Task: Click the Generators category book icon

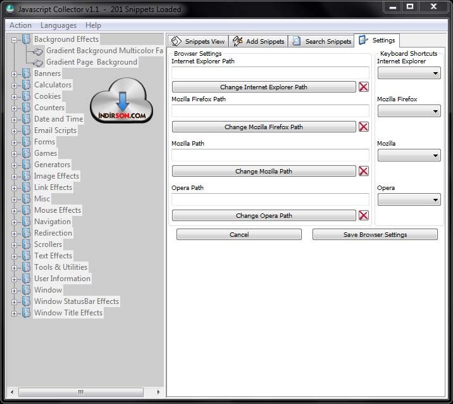Action: 26,165
